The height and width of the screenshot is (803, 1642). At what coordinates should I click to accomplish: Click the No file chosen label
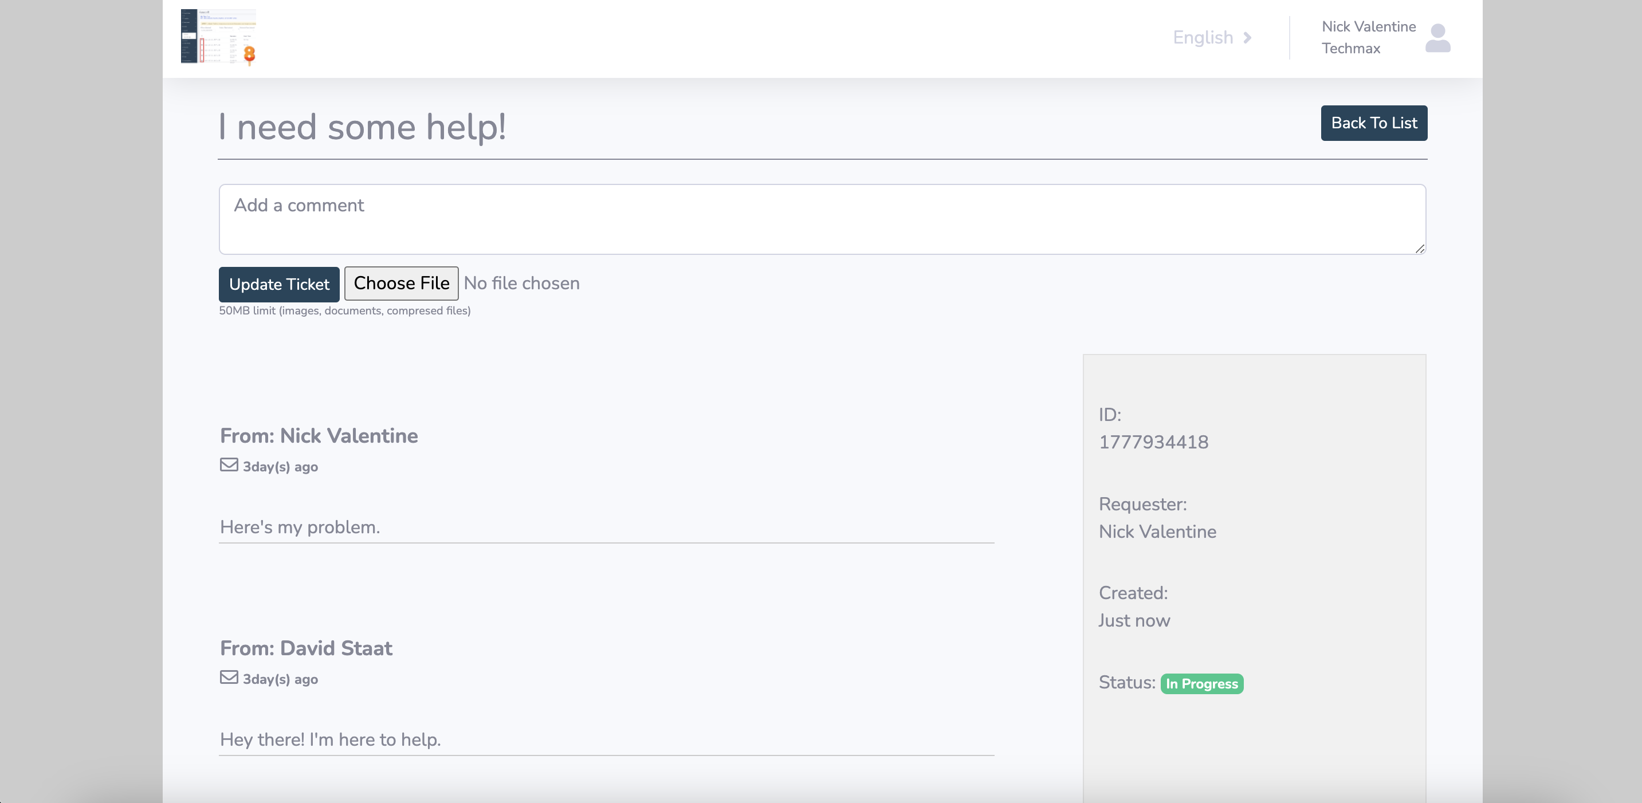tap(521, 284)
